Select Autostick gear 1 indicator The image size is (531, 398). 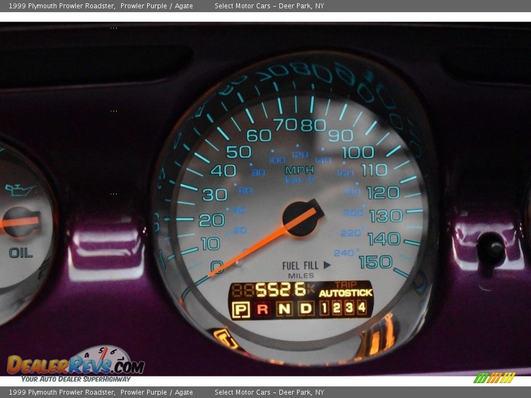point(325,308)
